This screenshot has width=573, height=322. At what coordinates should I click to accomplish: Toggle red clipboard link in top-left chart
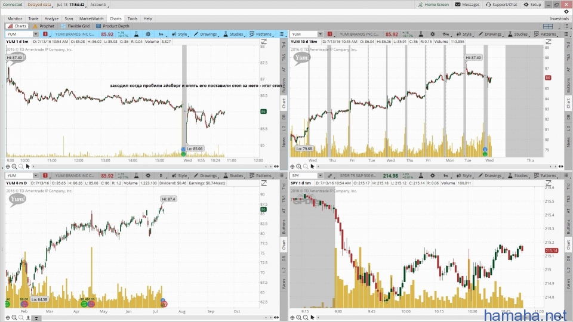pos(45,34)
